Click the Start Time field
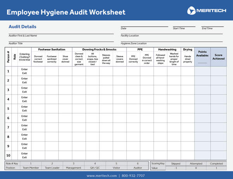The height and width of the screenshot is (179, 233). [184, 26]
